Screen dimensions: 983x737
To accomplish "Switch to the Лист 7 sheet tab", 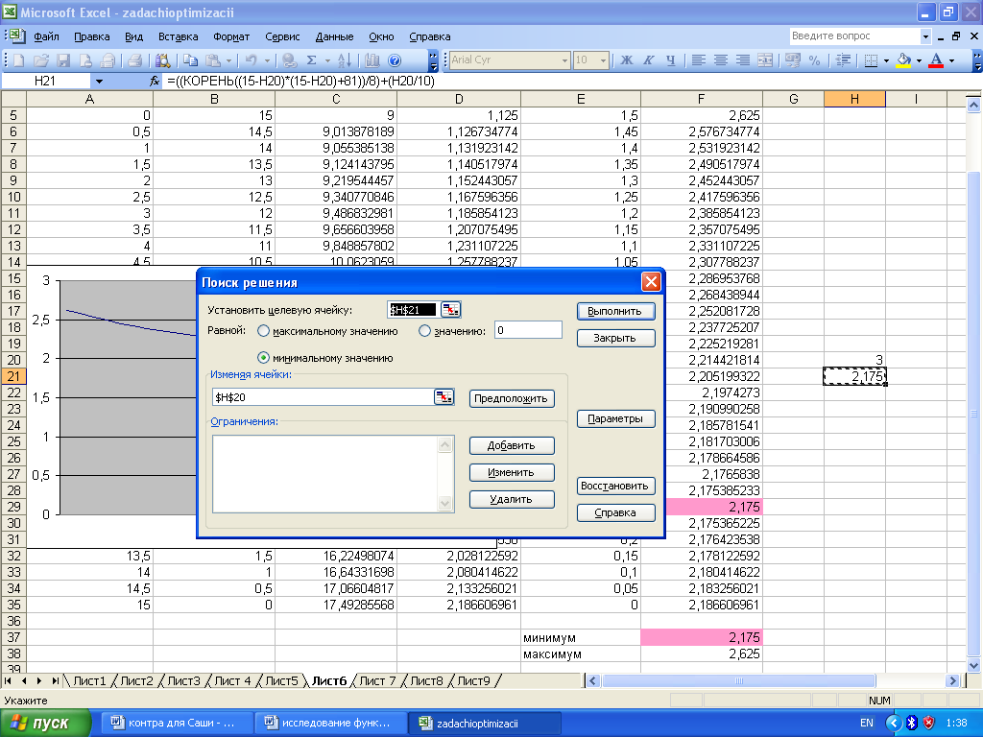I will click(377, 680).
